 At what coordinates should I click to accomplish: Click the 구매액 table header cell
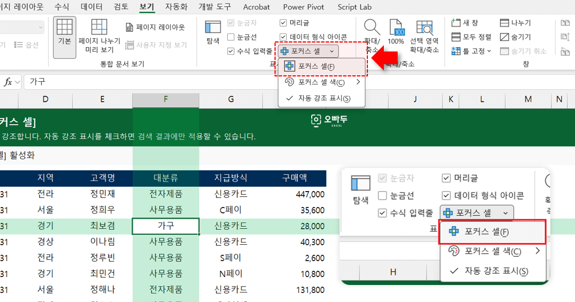tap(295, 178)
